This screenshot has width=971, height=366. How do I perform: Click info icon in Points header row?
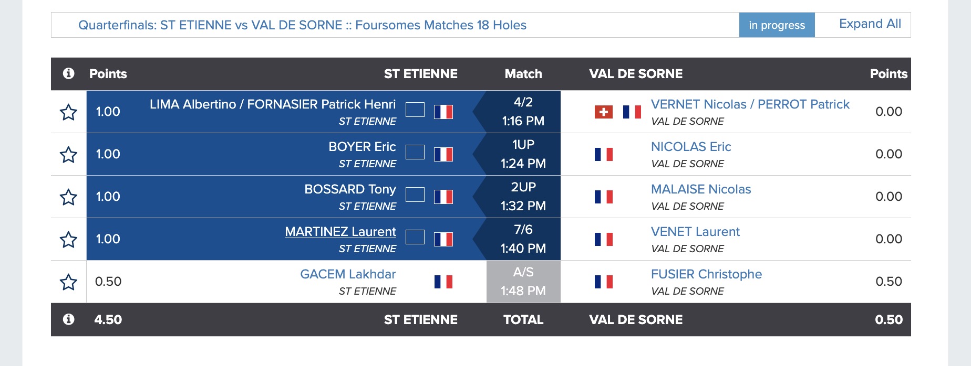(68, 73)
